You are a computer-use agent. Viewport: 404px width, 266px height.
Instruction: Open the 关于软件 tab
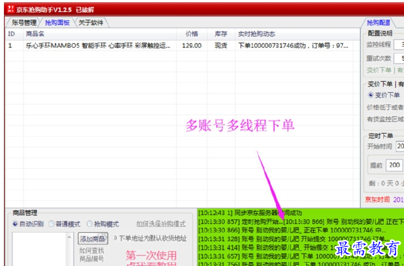[91, 23]
